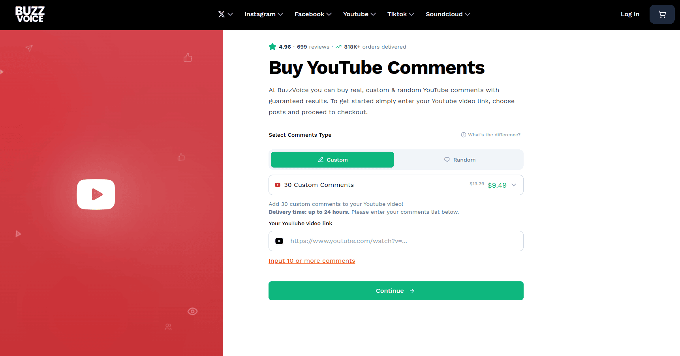Click the 818K+ orders delivered text
Viewport: 680px width, 356px height.
pos(375,47)
